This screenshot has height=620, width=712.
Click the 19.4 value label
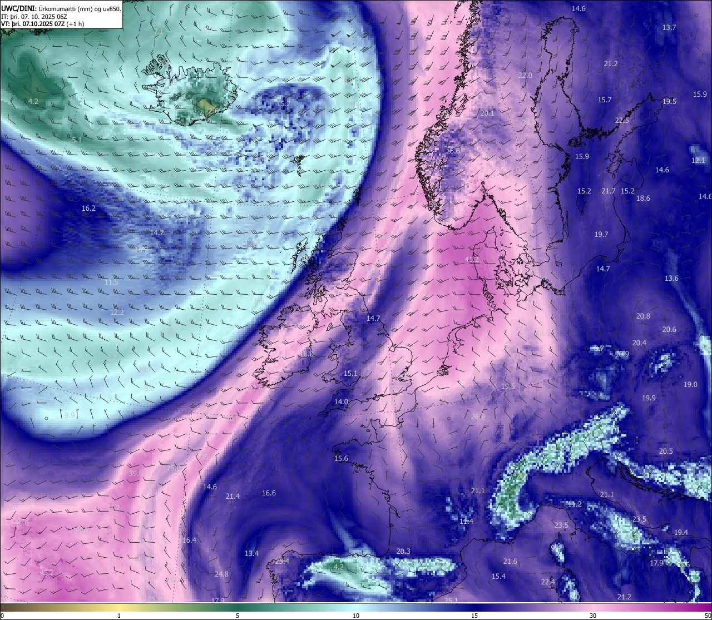681,532
